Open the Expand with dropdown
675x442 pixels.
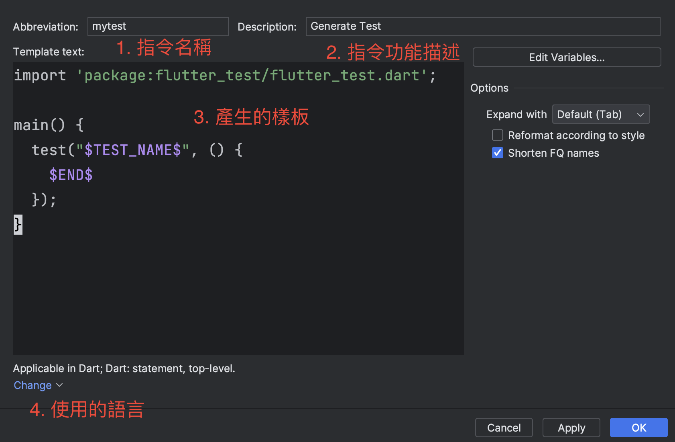600,115
